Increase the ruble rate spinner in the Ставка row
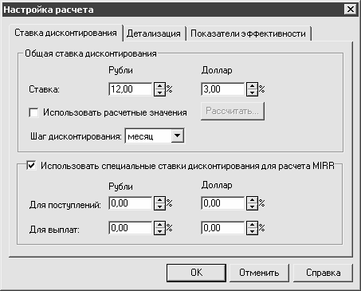The width and height of the screenshot is (361, 291). point(159,86)
